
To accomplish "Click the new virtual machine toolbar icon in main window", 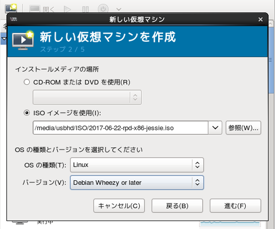I will pos(11,9).
